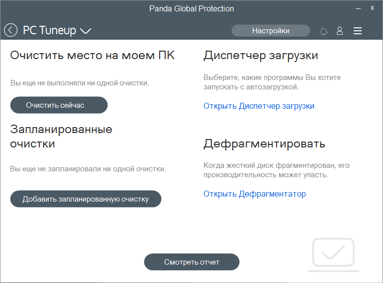
Task: Click Добавить запланированную очистку button
Action: (x=86, y=199)
